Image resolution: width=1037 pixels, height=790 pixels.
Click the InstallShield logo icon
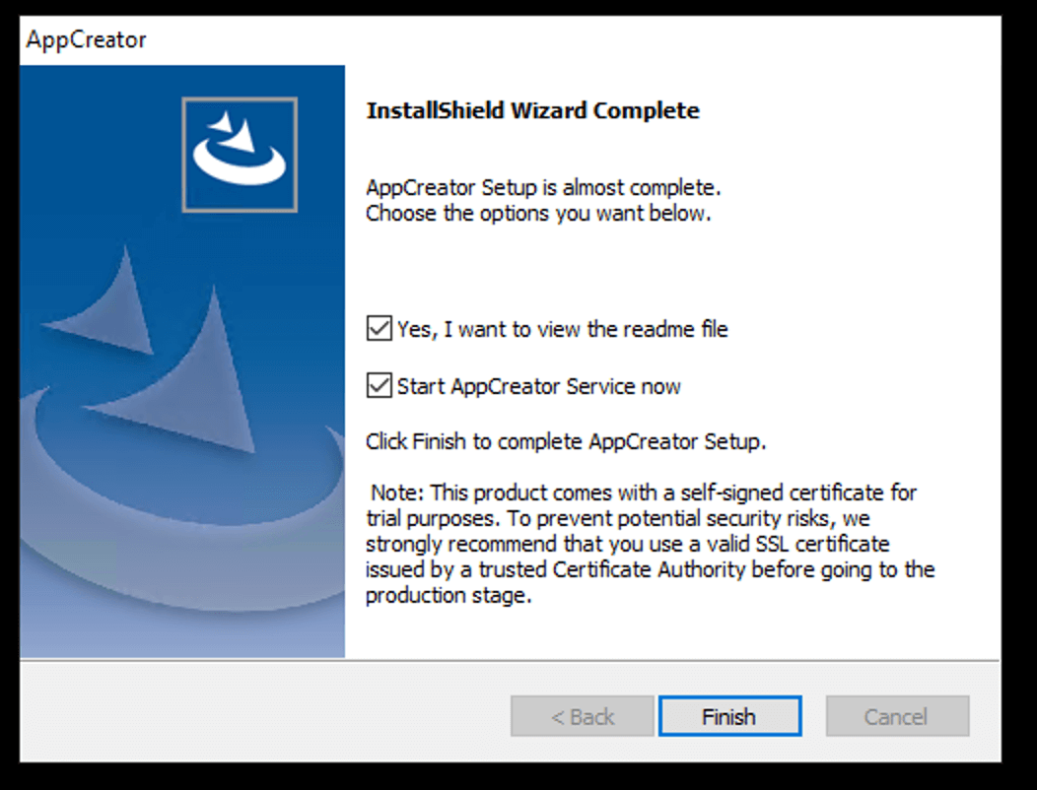coord(240,154)
